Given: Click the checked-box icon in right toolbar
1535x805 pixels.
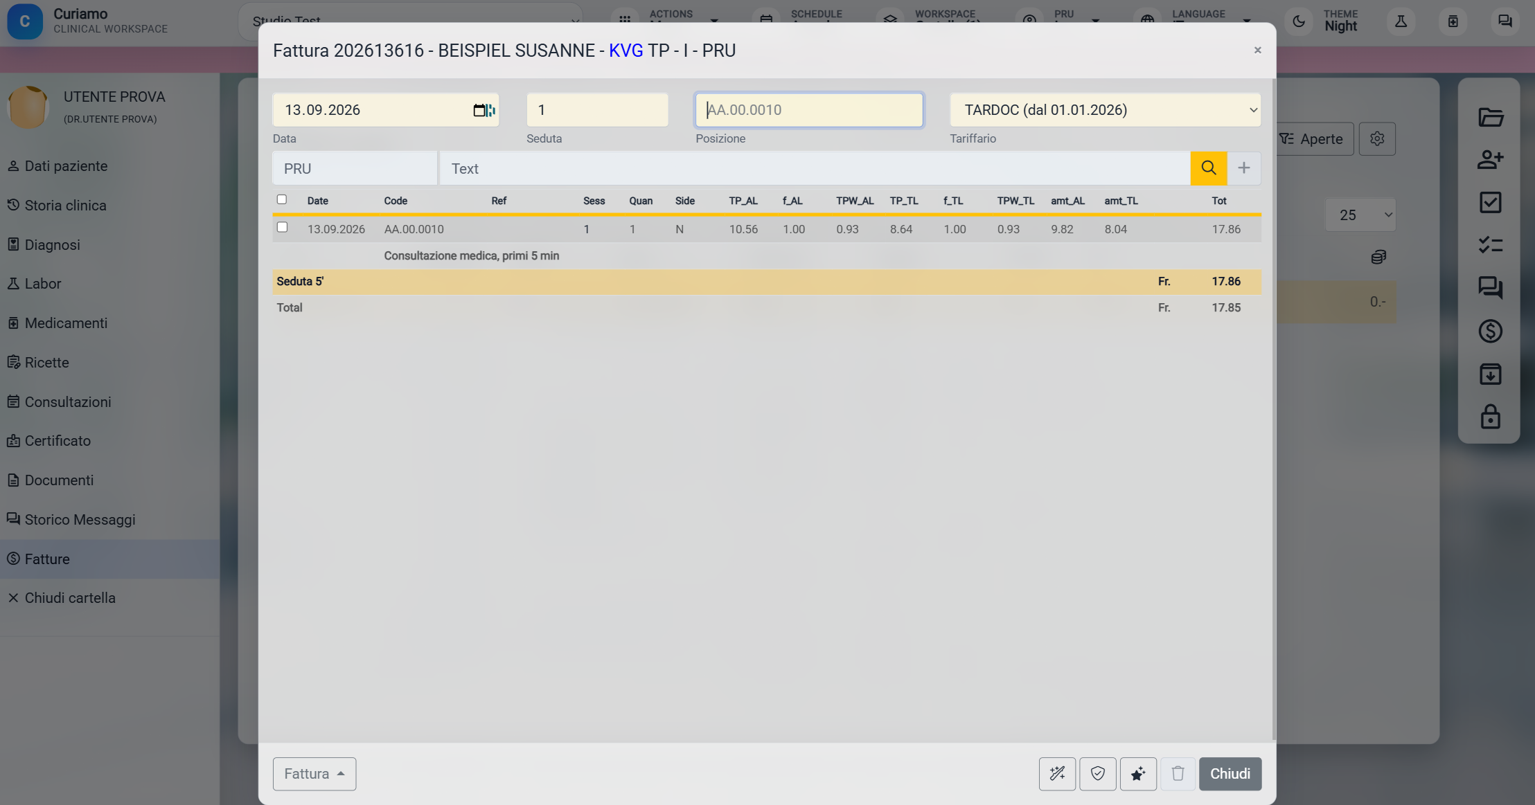Looking at the screenshot, I should click(1490, 203).
